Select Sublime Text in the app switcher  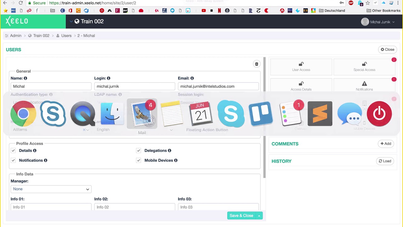[x=320, y=114]
